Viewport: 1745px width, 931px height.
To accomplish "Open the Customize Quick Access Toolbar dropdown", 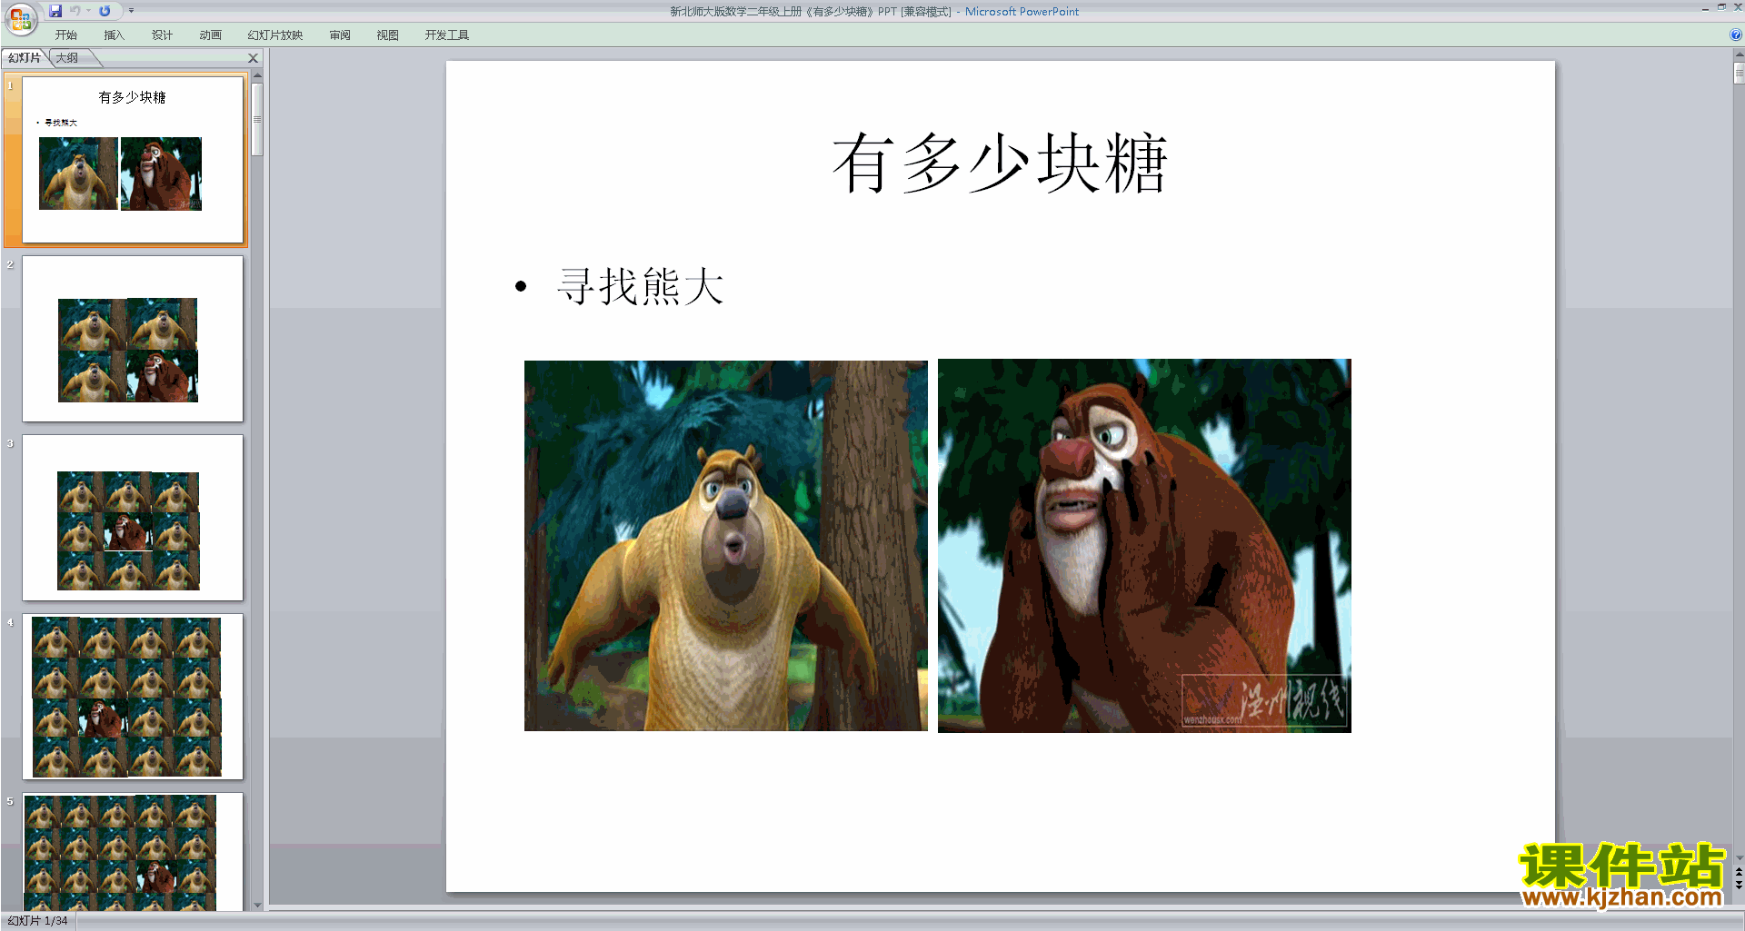I will [131, 11].
